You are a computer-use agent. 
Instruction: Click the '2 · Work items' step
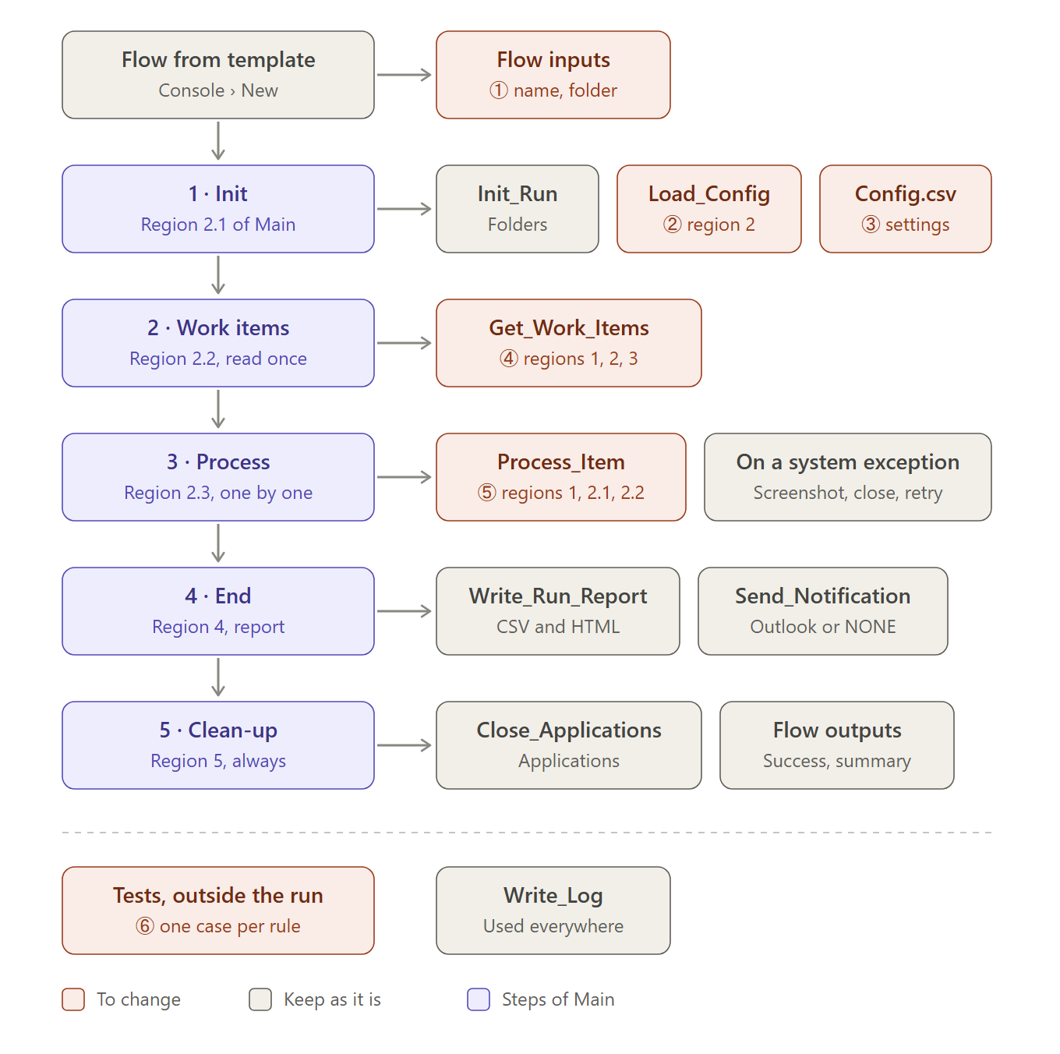[x=218, y=343]
